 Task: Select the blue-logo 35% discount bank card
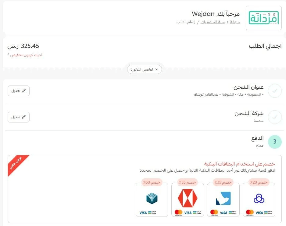coord(223,200)
